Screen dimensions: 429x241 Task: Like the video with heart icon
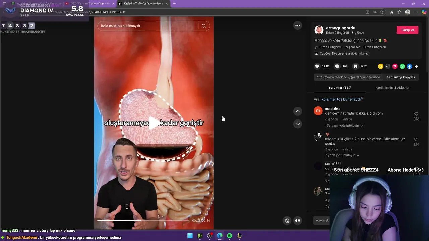pyautogui.click(x=317, y=66)
